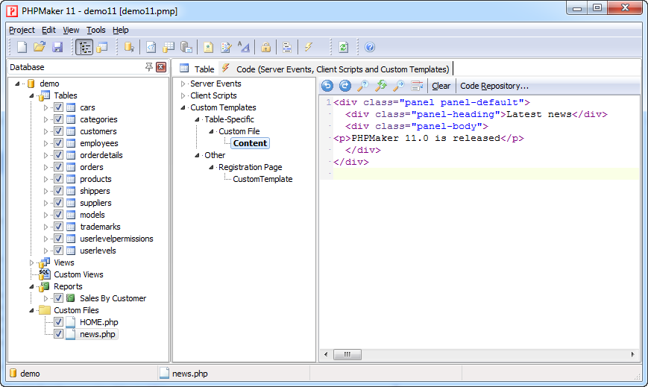
Task: Toggle the products table checkbox
Action: 58,179
